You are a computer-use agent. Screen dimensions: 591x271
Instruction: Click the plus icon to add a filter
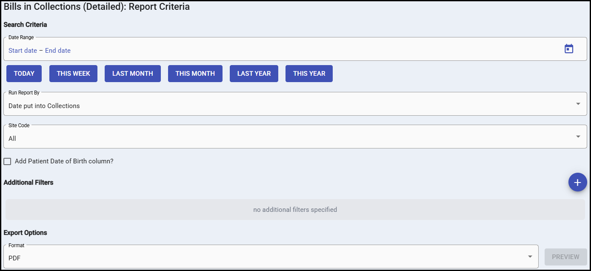point(577,182)
